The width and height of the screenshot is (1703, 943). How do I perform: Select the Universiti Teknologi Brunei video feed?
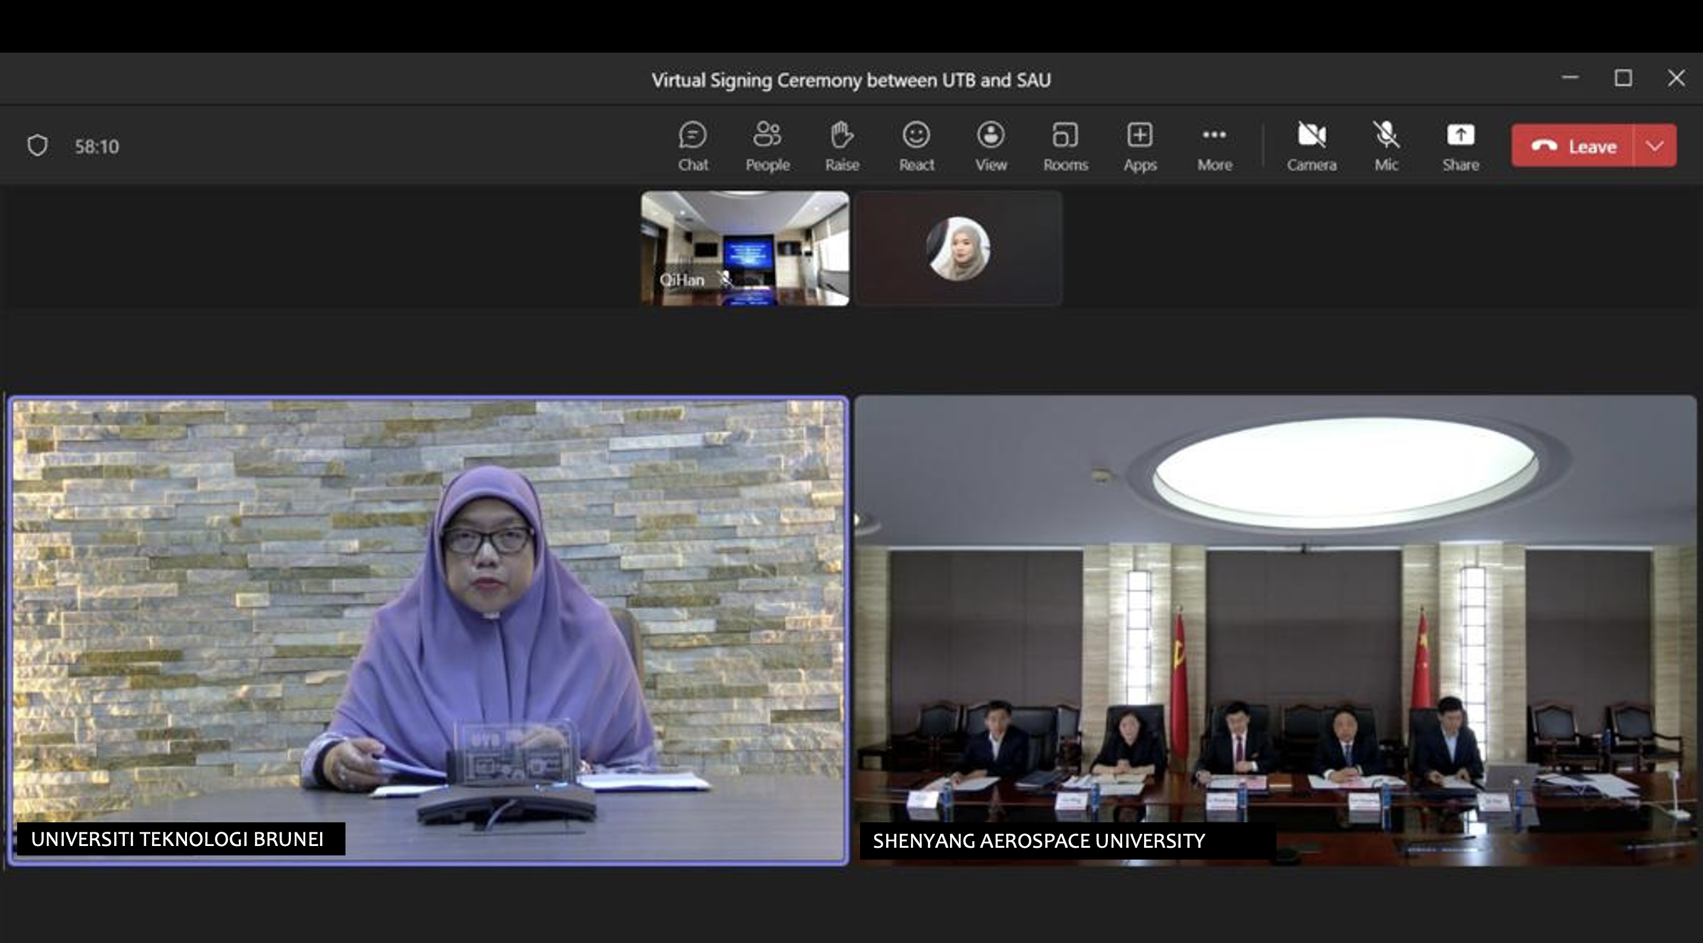click(428, 630)
